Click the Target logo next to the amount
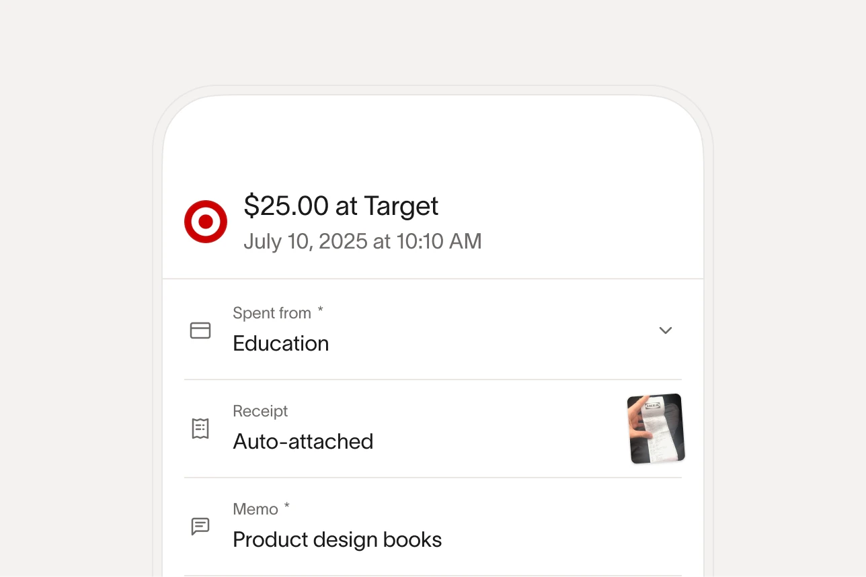Screen dimensions: 866x577 coord(205,221)
